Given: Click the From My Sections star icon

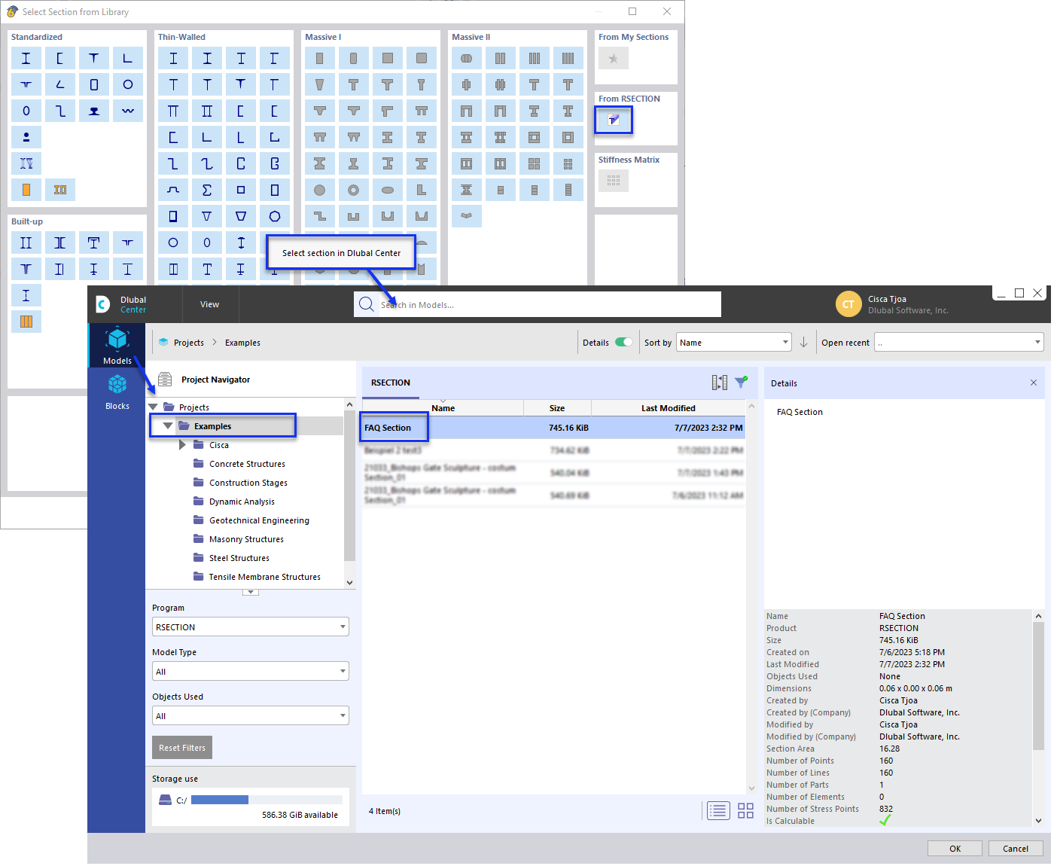Looking at the screenshot, I should [x=614, y=58].
